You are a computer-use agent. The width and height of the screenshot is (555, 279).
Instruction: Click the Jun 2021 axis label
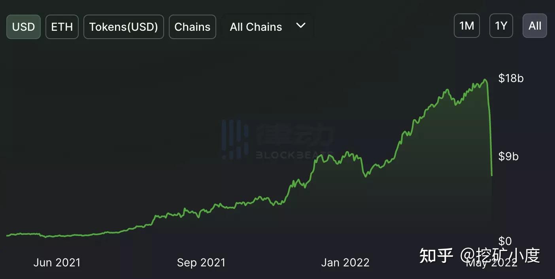tap(57, 262)
